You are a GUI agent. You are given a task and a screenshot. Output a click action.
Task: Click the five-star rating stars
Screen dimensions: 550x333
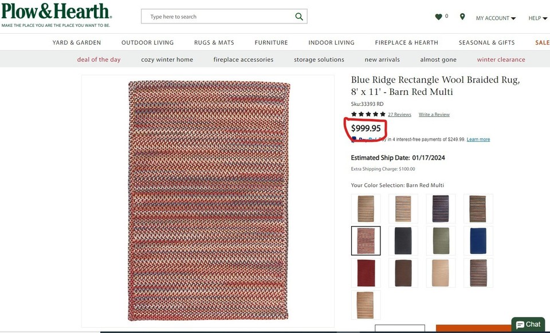(367, 114)
